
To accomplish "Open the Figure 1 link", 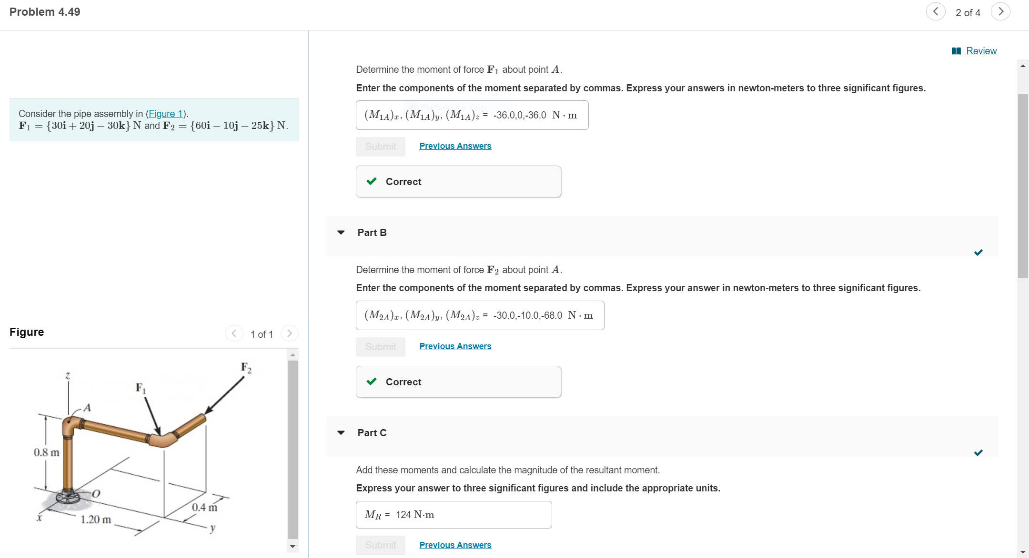I will [x=166, y=113].
